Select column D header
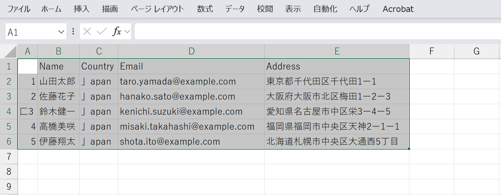Viewport: 501px width, 195px height. click(191, 51)
